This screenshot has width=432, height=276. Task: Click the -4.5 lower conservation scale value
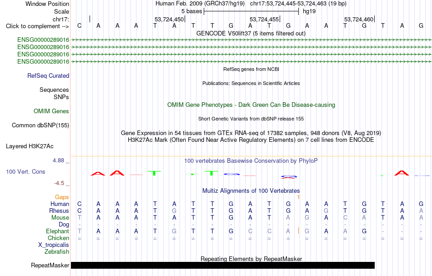[x=59, y=183]
